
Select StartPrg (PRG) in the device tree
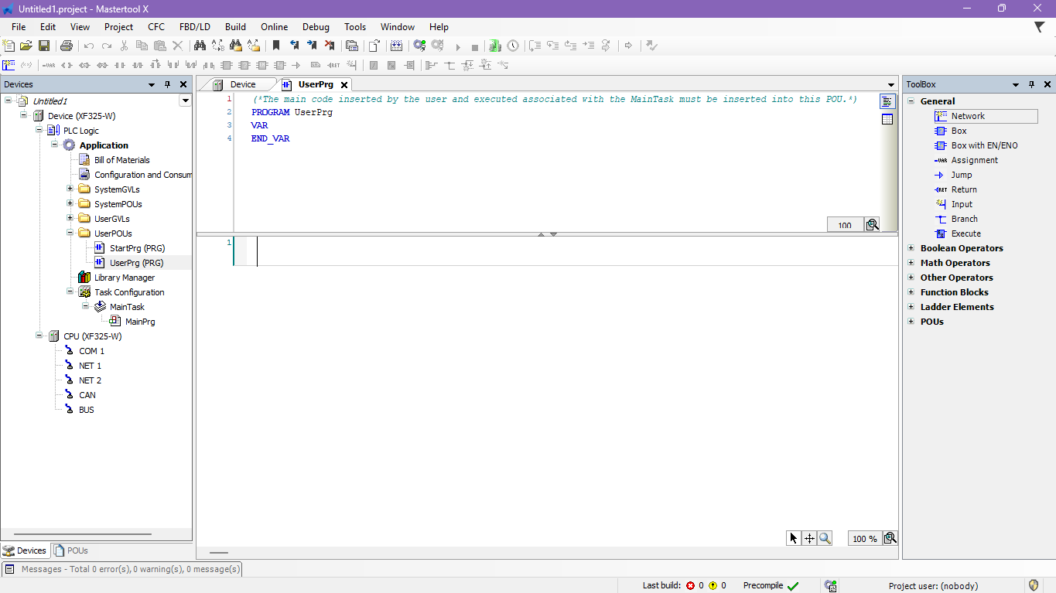coord(137,248)
